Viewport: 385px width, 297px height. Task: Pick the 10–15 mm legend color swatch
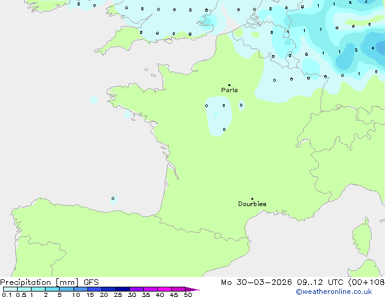81,289
